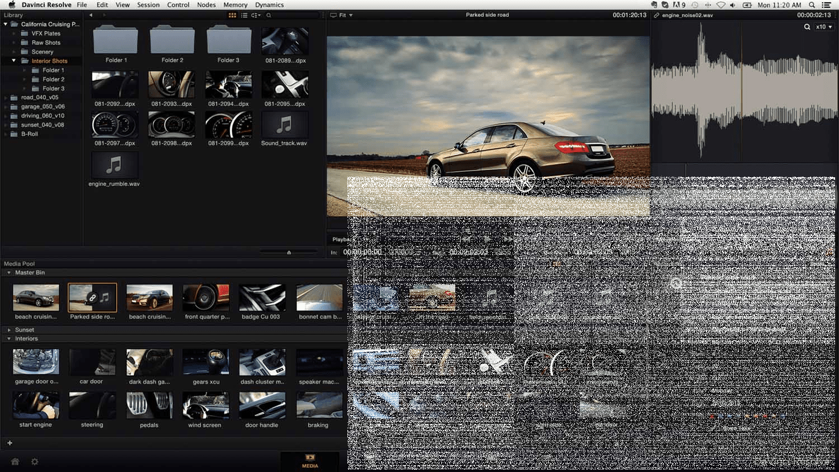Collapse the Interior Shots folder tree
This screenshot has height=472, width=839.
tap(14, 61)
